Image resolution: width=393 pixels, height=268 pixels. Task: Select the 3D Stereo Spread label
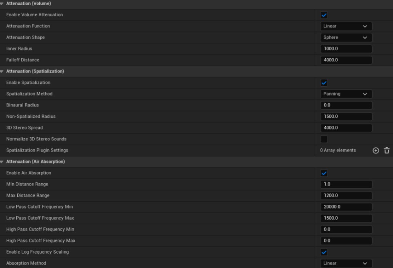[25, 128]
